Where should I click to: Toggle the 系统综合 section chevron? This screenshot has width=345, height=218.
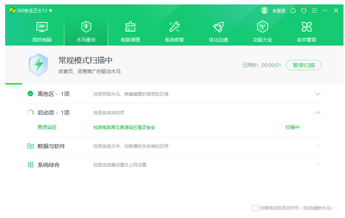318,165
